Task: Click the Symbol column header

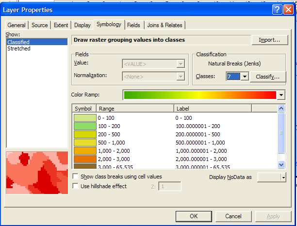Action: (84, 109)
